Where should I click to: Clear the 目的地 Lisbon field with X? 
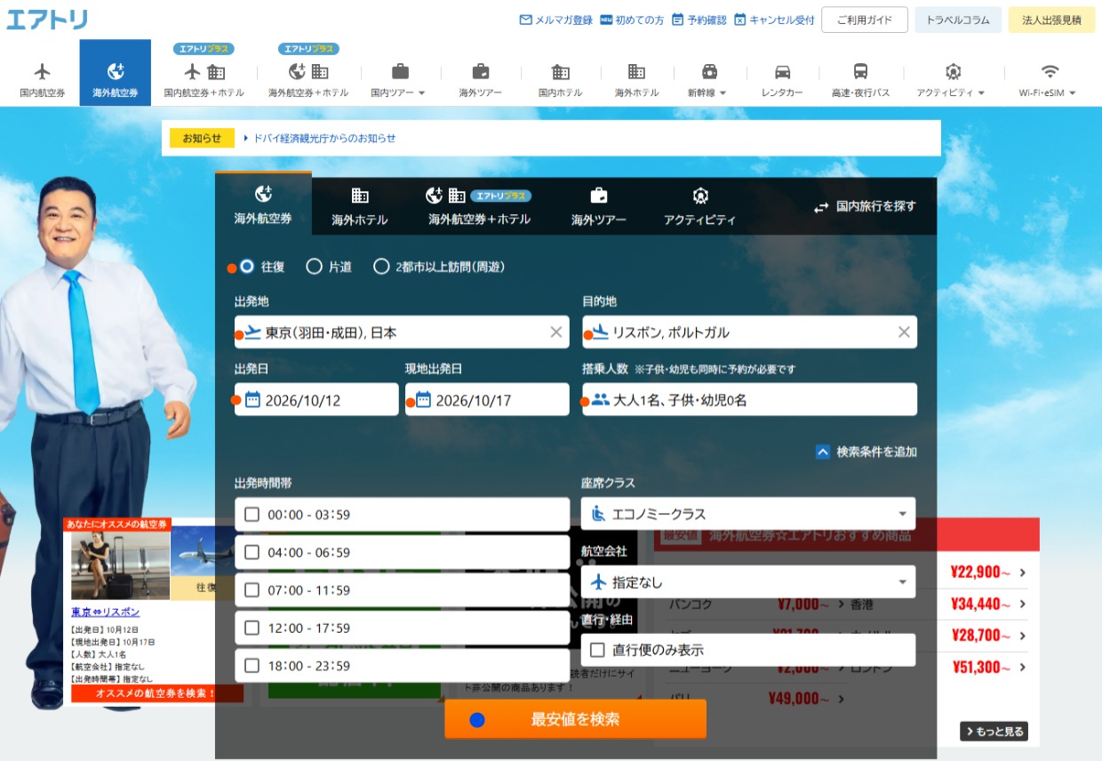point(904,332)
